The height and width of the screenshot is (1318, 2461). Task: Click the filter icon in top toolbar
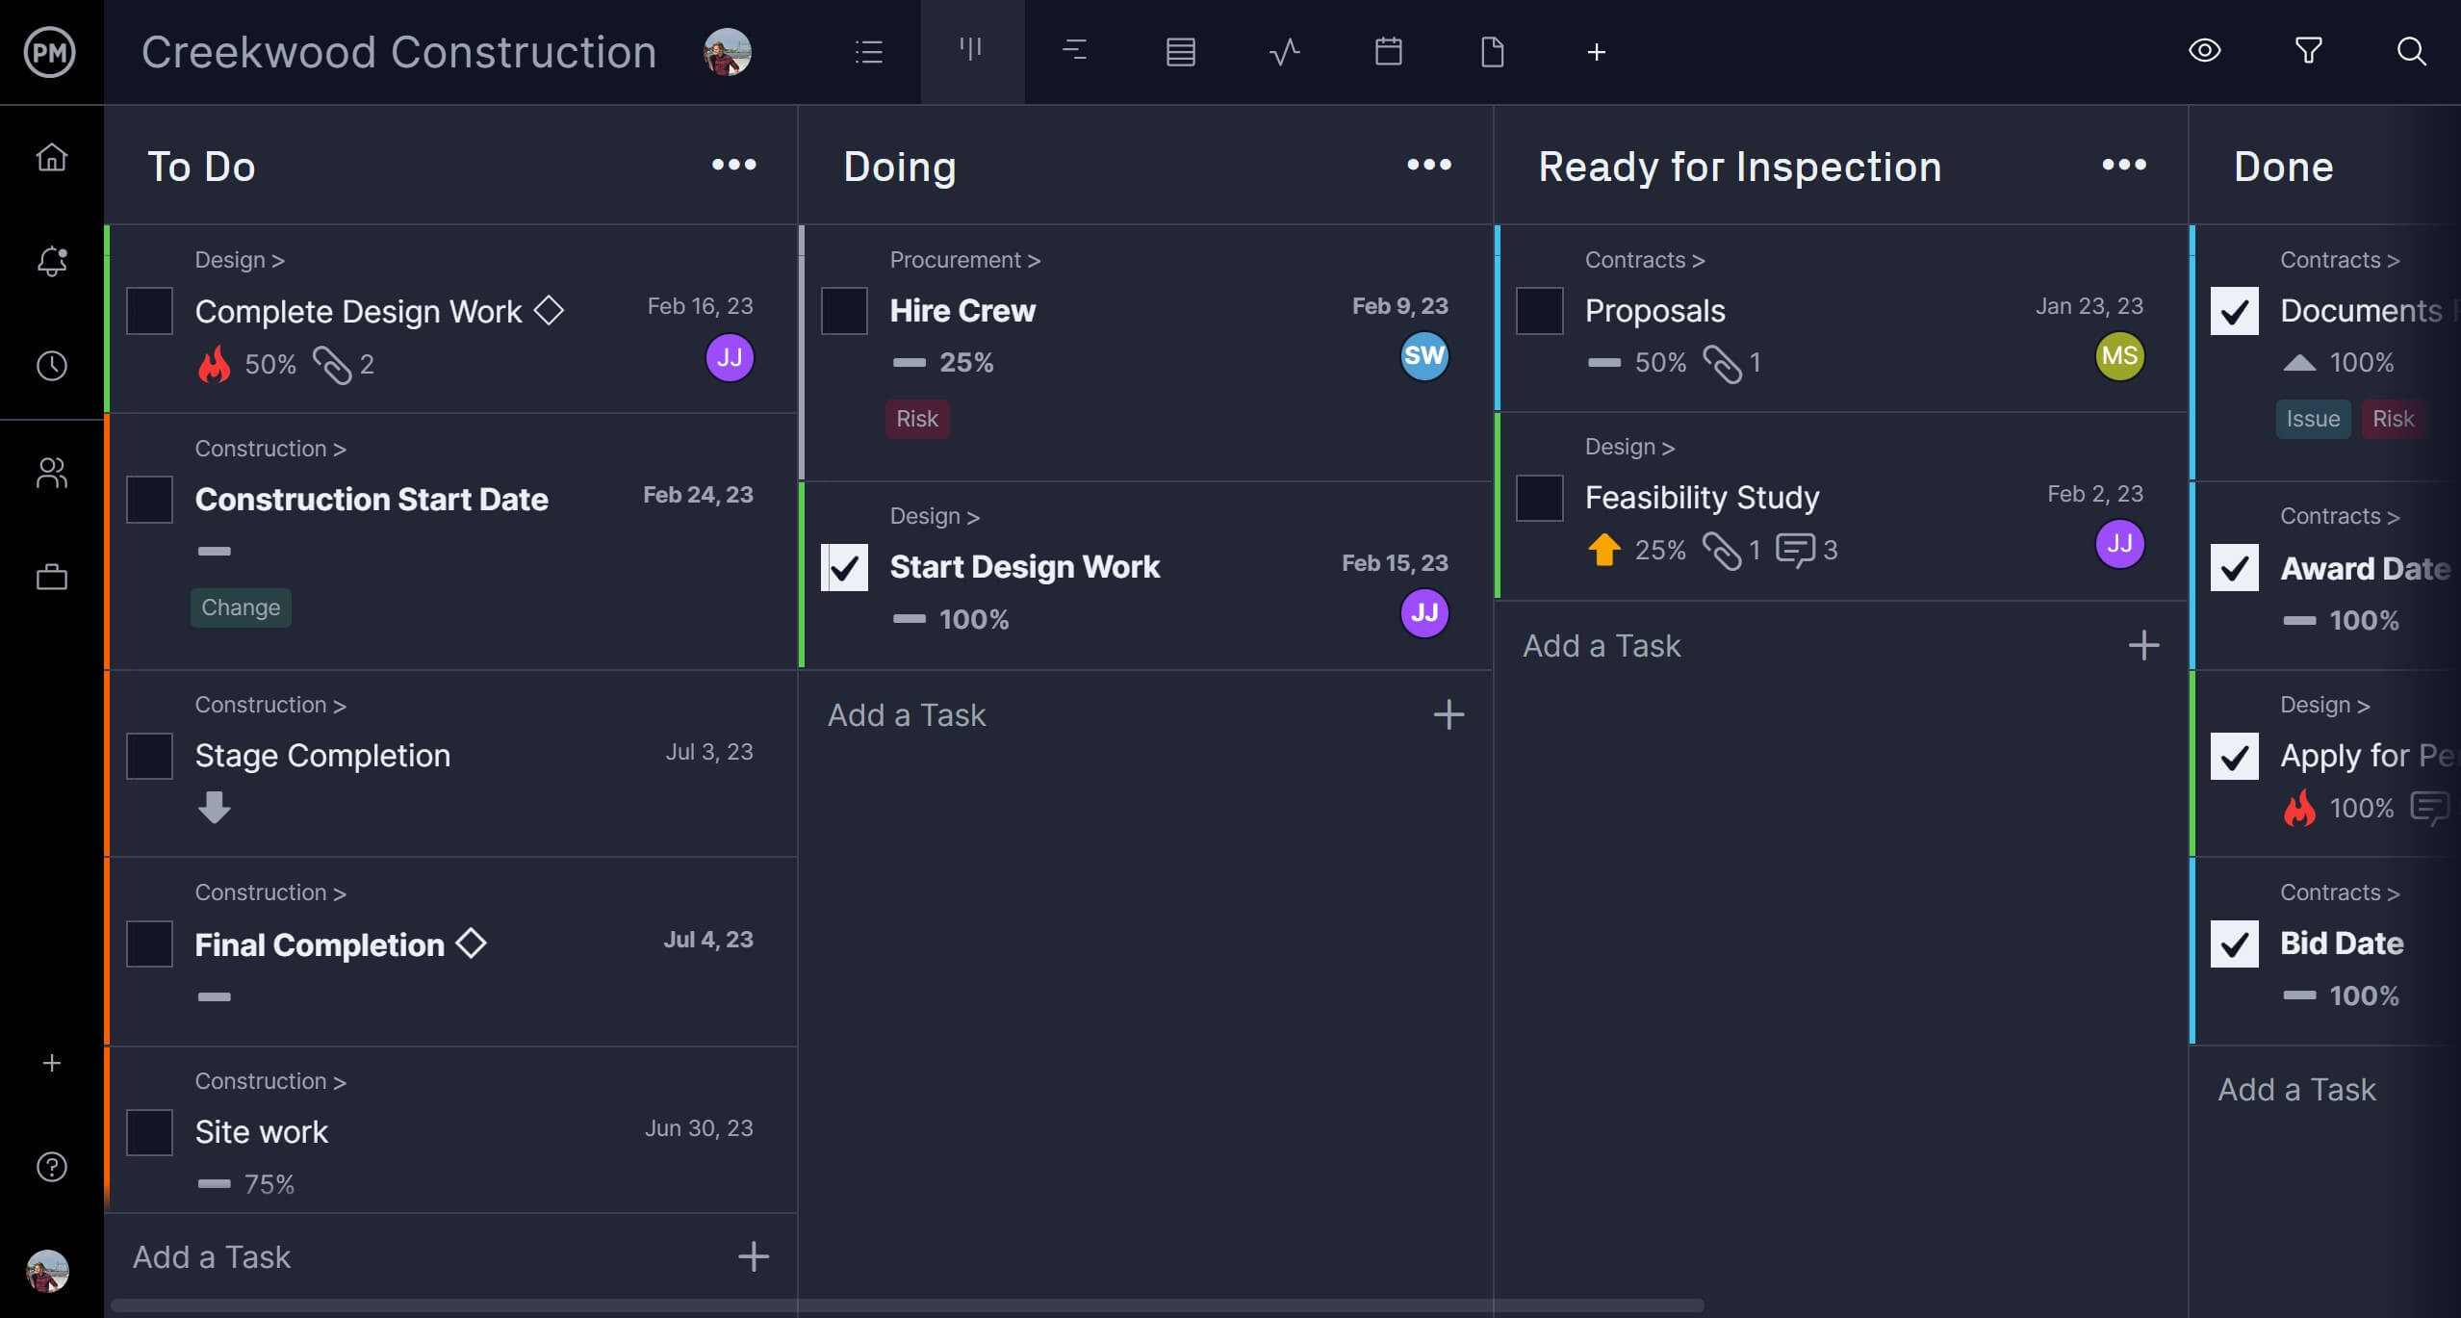click(2308, 52)
